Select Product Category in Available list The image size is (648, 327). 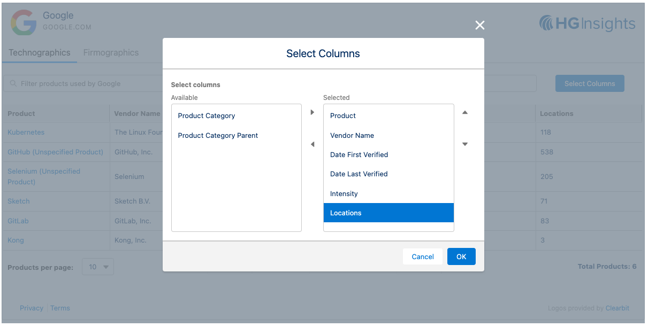point(207,116)
